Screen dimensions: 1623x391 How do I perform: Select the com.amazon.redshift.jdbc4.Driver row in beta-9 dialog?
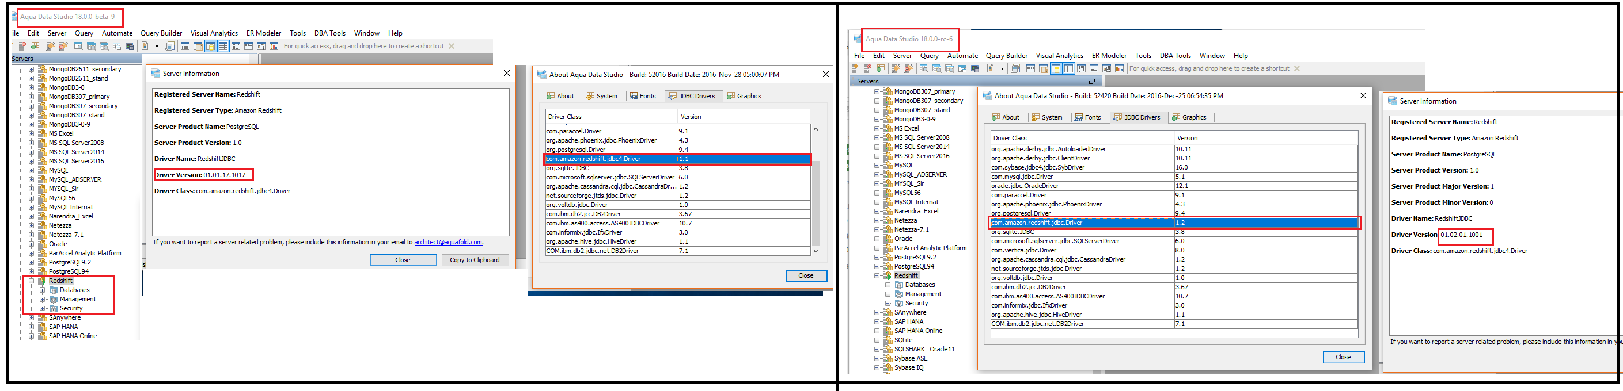click(x=678, y=159)
